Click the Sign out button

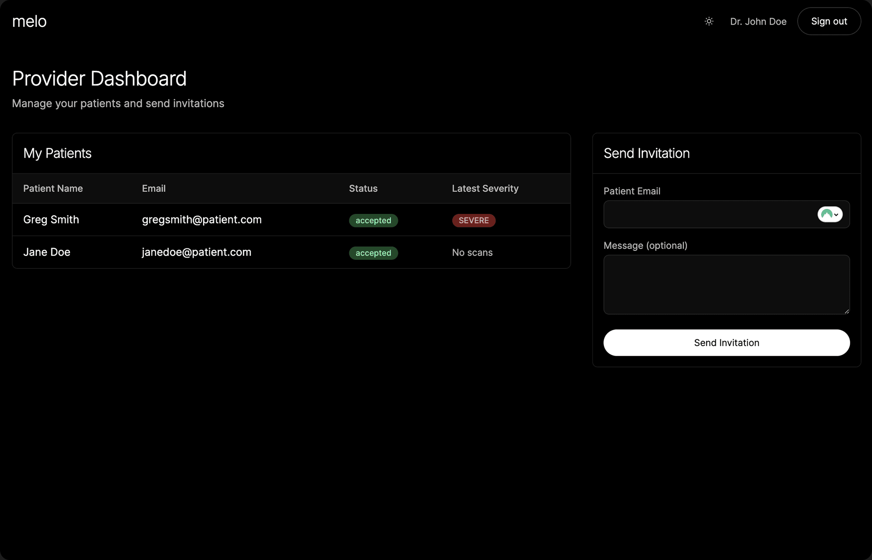[829, 21]
